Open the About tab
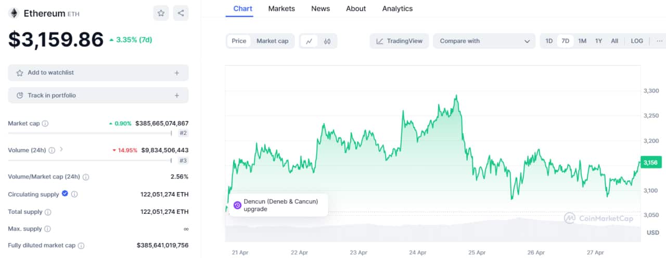This screenshot has height=258, width=666. 356,9
